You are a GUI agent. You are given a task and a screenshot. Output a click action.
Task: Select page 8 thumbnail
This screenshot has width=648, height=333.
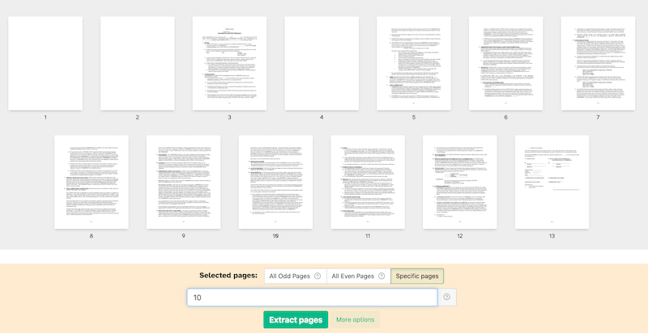pyautogui.click(x=92, y=182)
